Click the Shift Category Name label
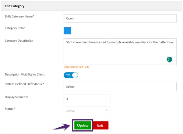The image size is (183, 134). (x=19, y=16)
